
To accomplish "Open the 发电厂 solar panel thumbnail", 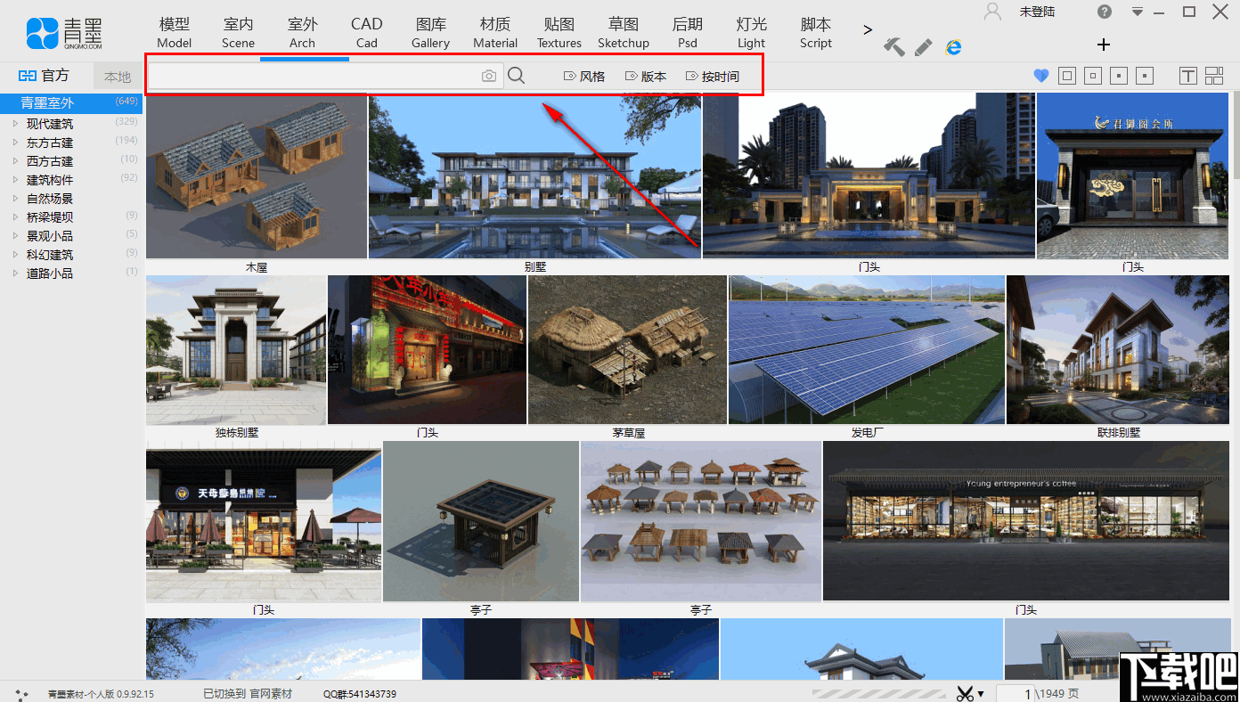I will (x=867, y=350).
